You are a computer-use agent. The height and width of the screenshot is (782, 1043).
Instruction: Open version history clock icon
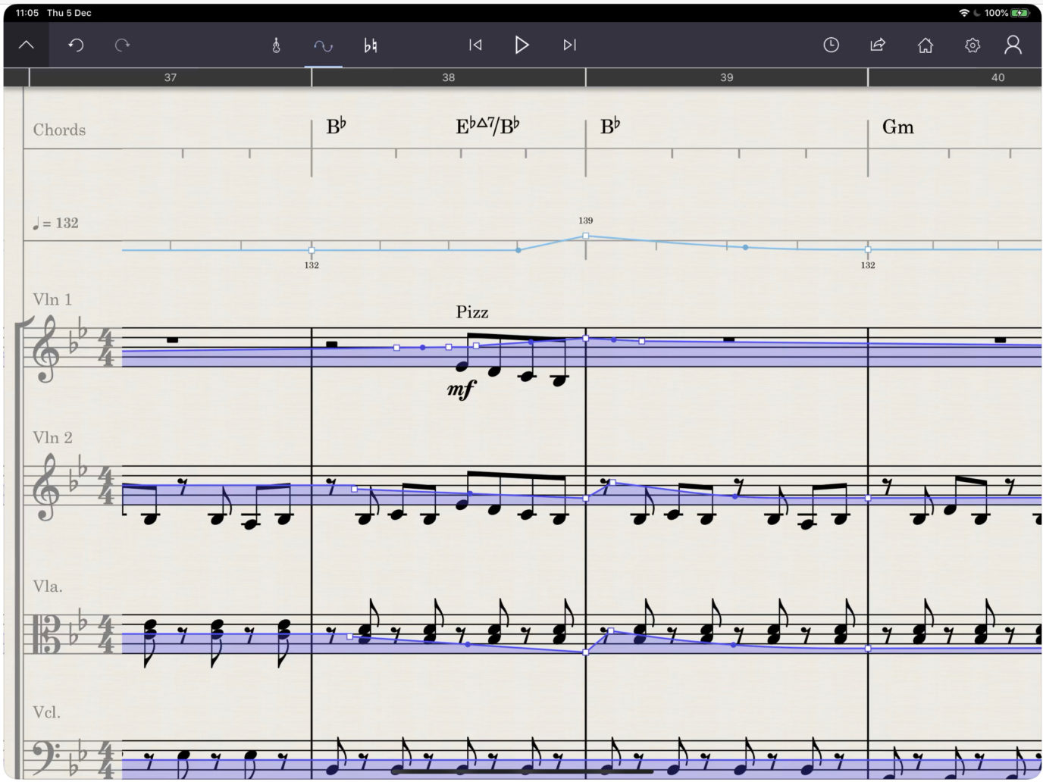[831, 45]
